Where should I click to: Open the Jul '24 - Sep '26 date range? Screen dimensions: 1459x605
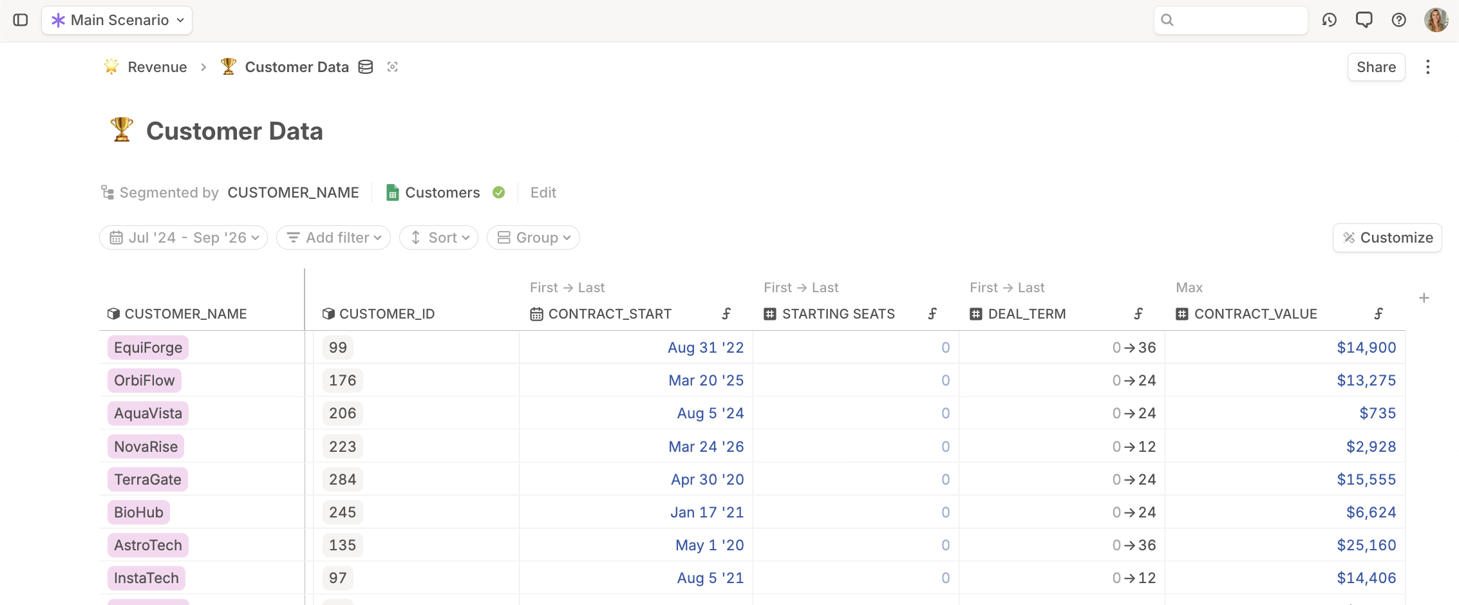(x=184, y=237)
